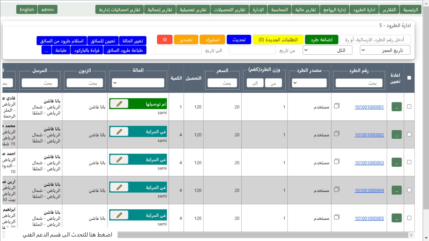The height and width of the screenshot is (241, 429).
Task: Edit status of parcel 101001000002 with the pencil icon
Action: [119, 131]
